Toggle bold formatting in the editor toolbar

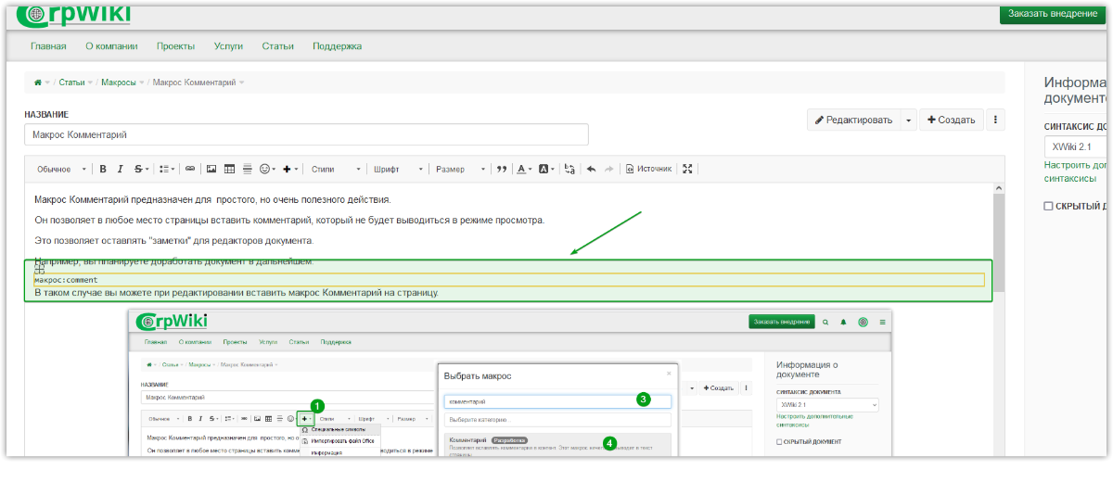tap(103, 170)
